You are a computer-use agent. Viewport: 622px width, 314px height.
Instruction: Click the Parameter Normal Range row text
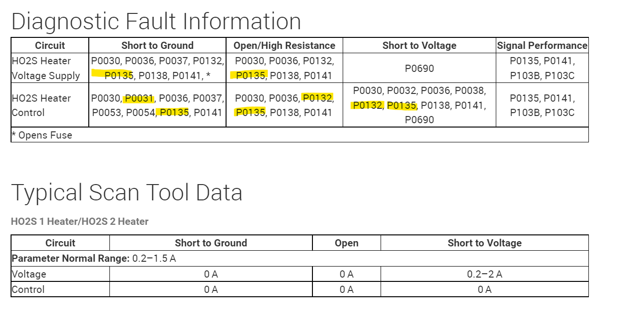click(x=94, y=258)
